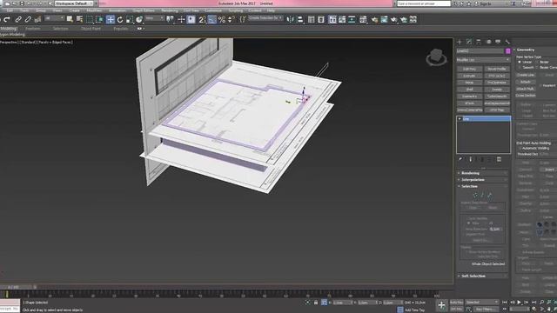
Task: Click the Edit Poly modifier button
Action: pyautogui.click(x=470, y=69)
